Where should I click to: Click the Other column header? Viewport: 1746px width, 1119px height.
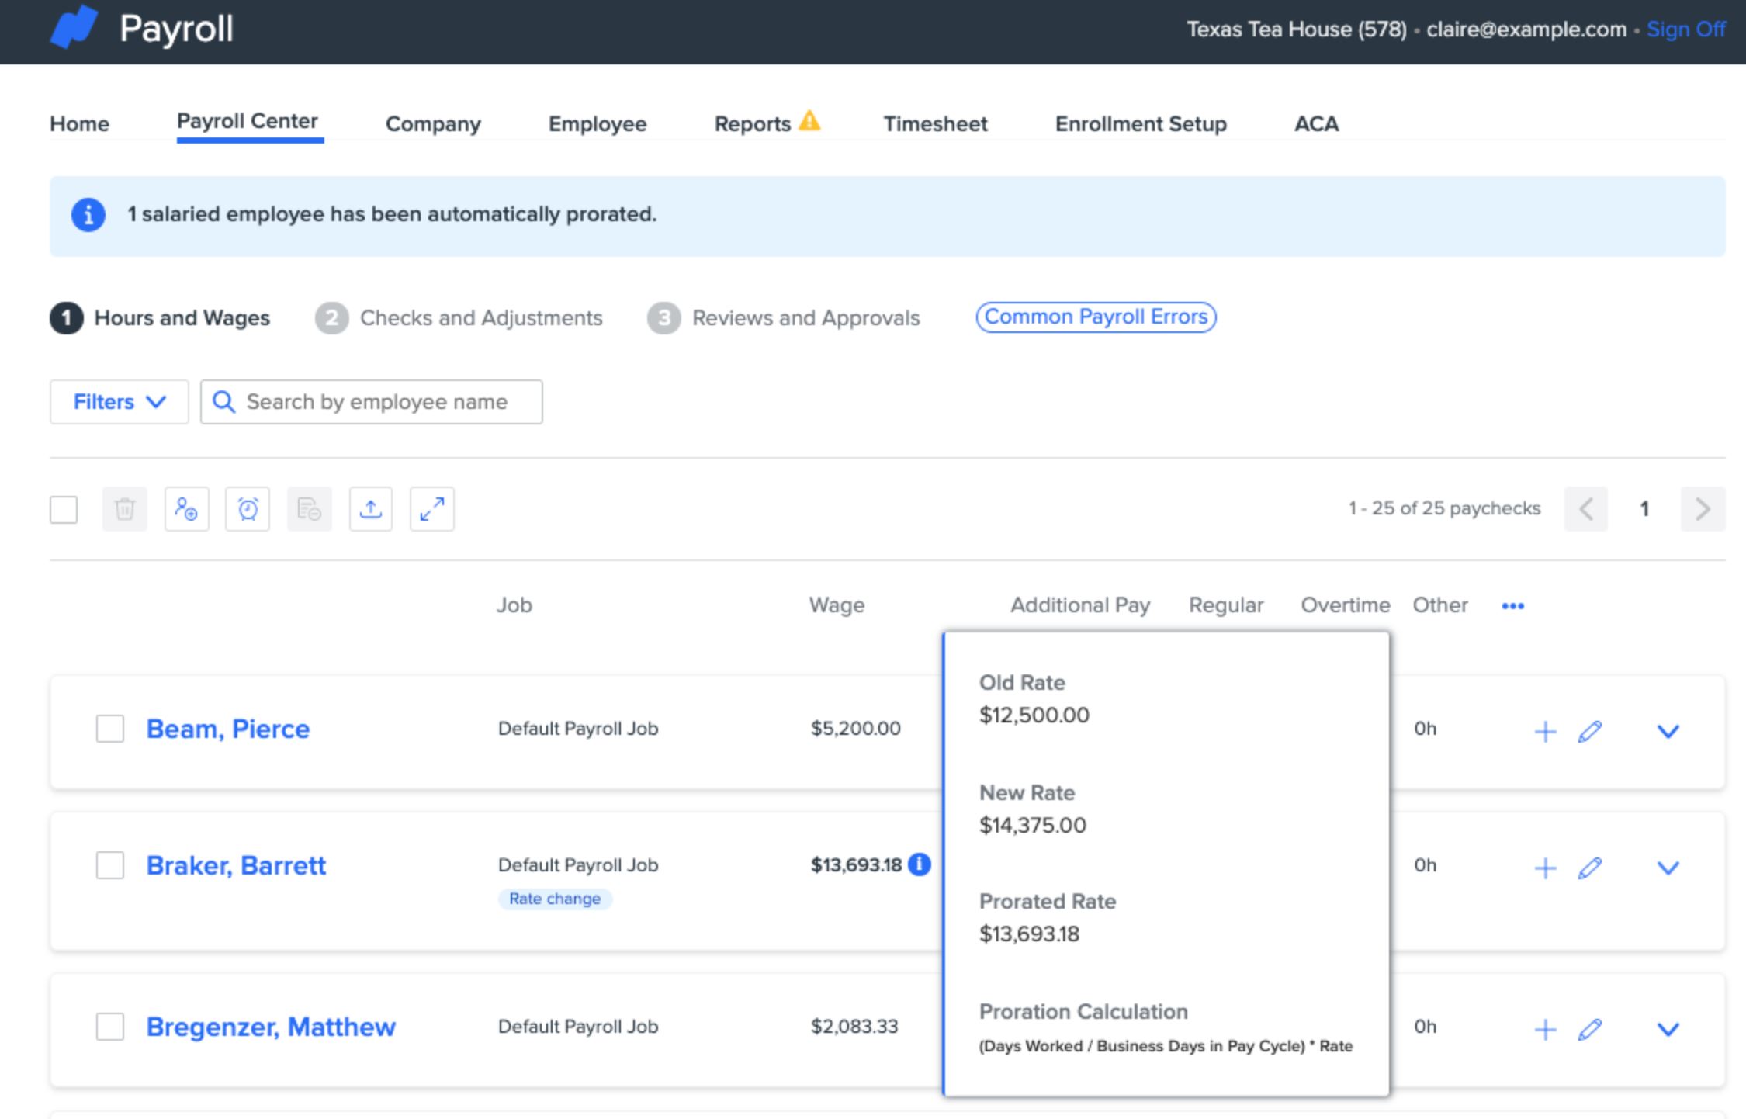[x=1440, y=605]
